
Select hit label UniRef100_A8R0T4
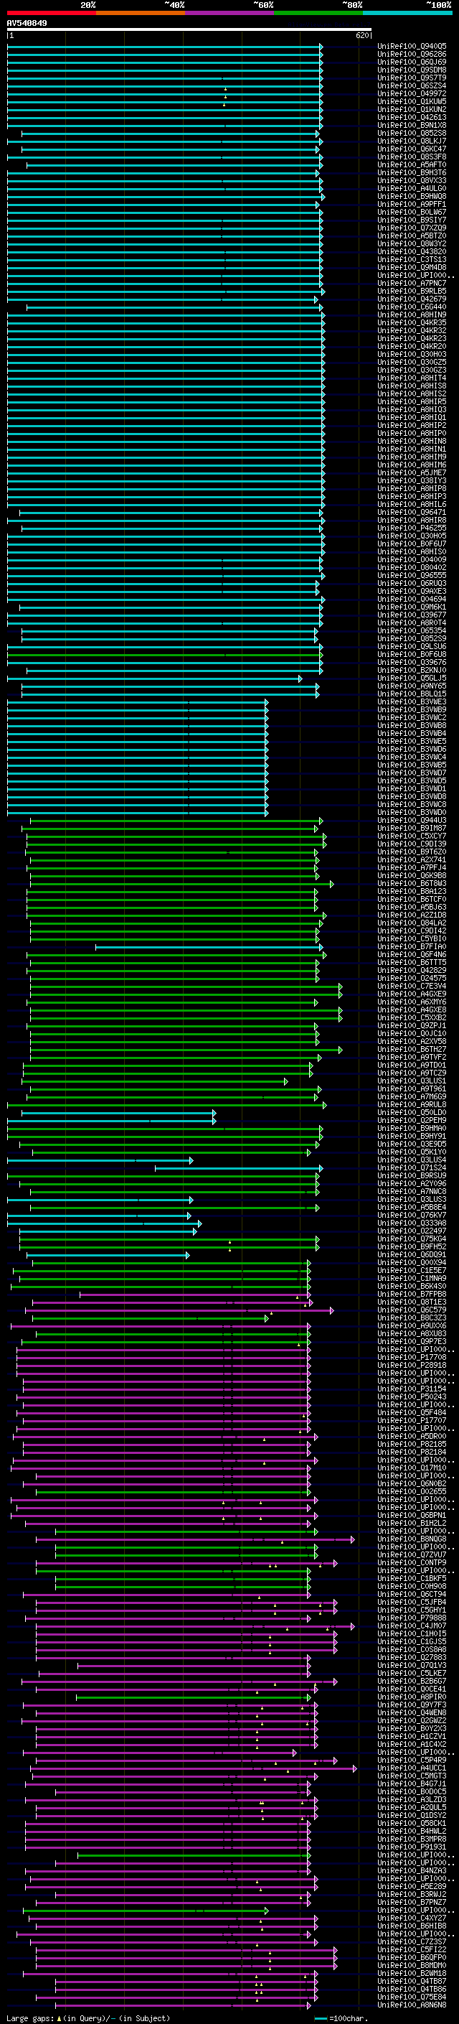tap(412, 623)
